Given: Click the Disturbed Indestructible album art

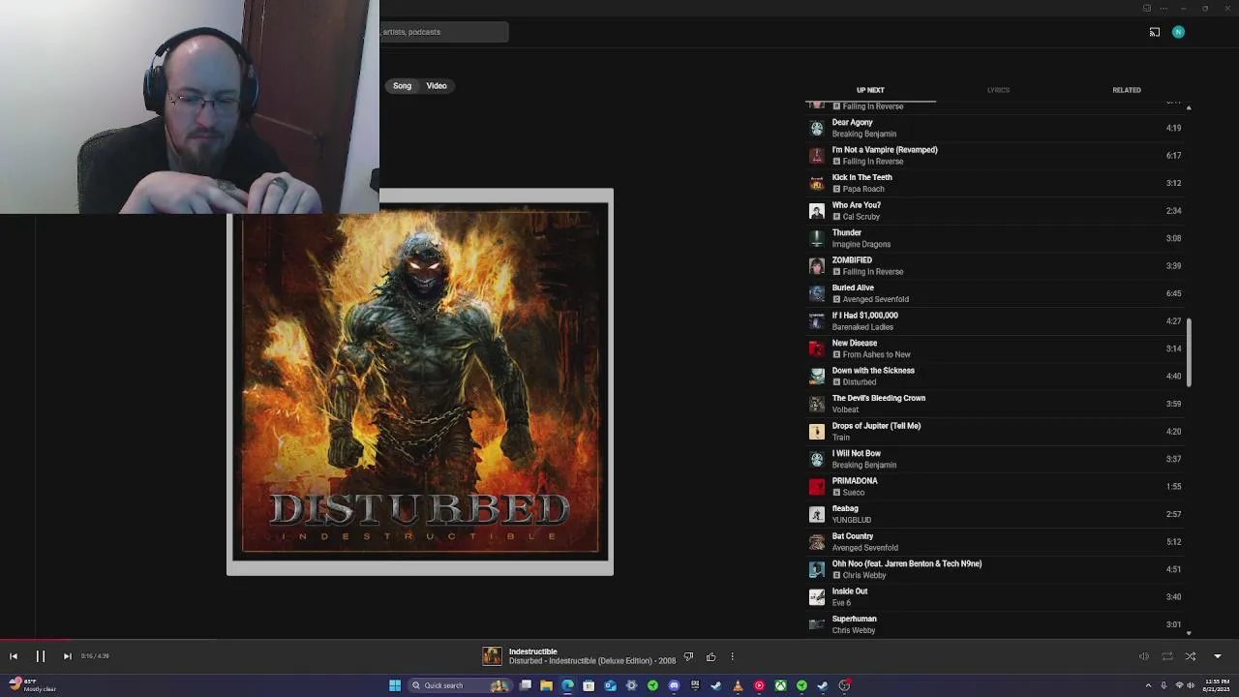Looking at the screenshot, I should coord(420,382).
